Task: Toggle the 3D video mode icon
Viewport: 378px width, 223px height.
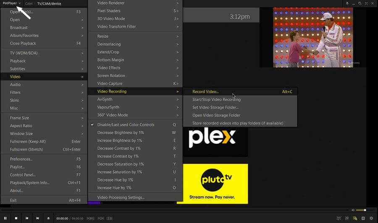Action: [346, 218]
